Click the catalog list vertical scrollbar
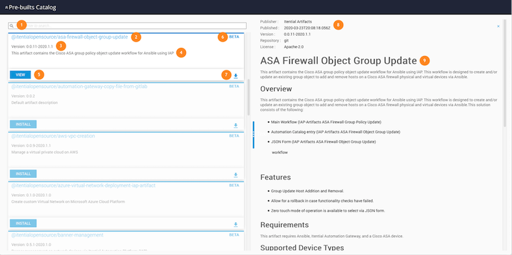This screenshot has width=512, height=255. [x=249, y=97]
